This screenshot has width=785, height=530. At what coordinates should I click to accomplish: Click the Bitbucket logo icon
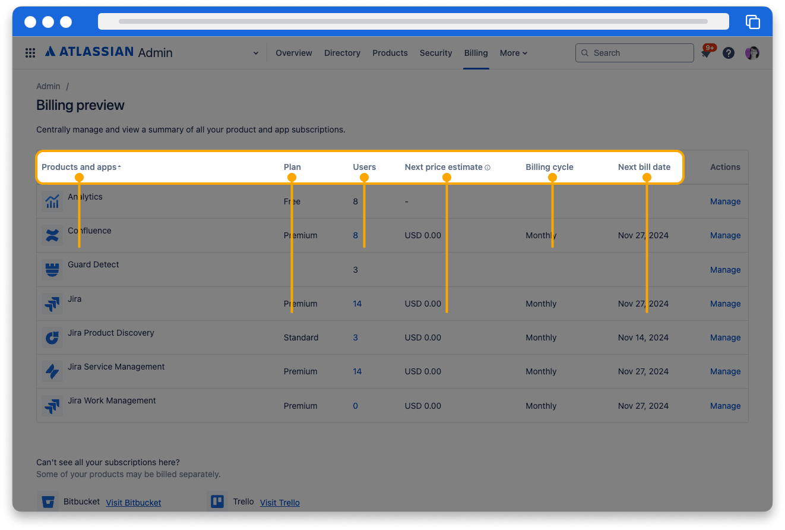coord(49,502)
